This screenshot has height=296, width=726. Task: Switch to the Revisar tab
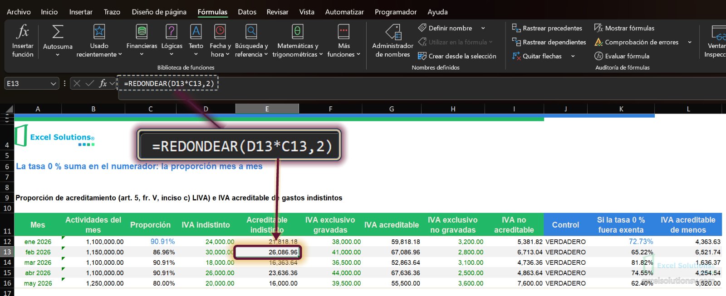click(x=277, y=12)
